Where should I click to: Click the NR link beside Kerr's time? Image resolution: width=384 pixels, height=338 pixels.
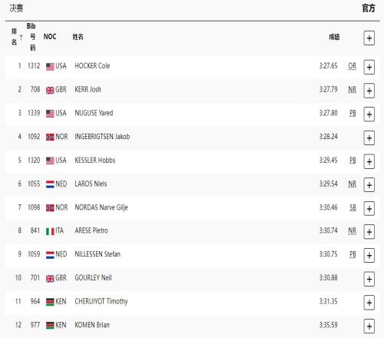(353, 90)
